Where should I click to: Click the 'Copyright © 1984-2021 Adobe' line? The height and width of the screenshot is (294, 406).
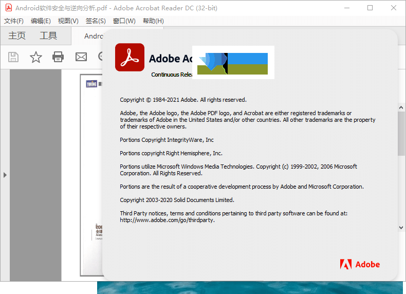183,100
